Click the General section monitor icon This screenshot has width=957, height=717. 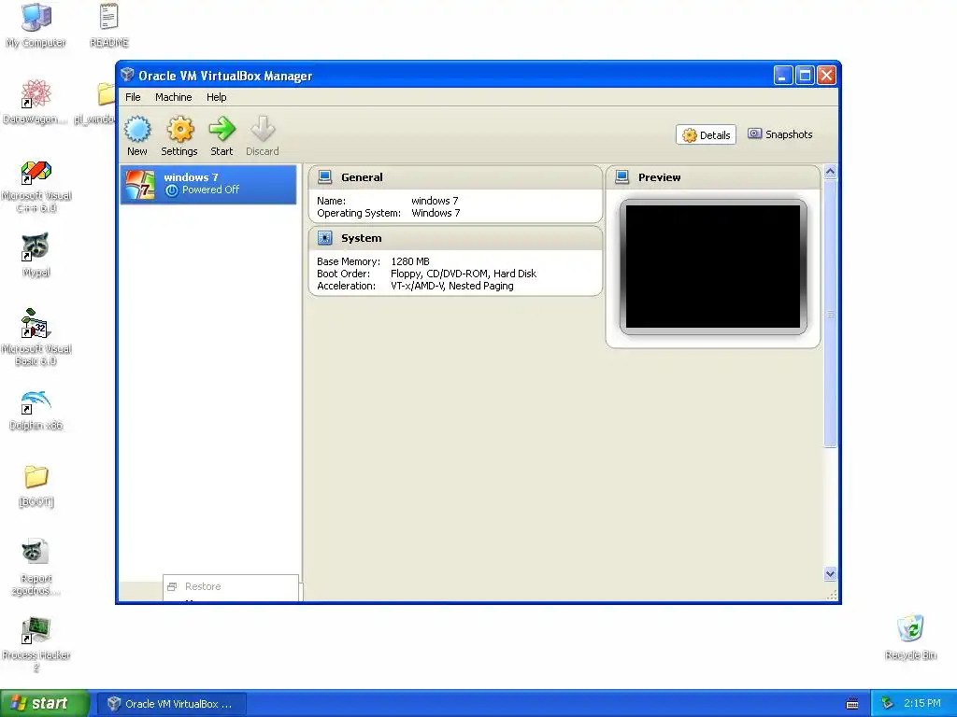pos(324,176)
